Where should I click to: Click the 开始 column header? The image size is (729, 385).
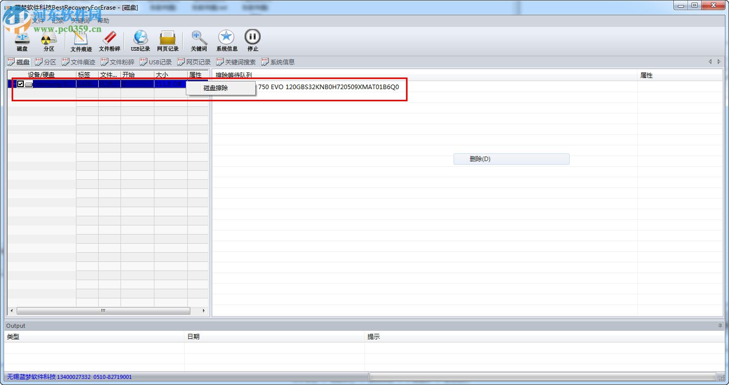[x=137, y=75]
